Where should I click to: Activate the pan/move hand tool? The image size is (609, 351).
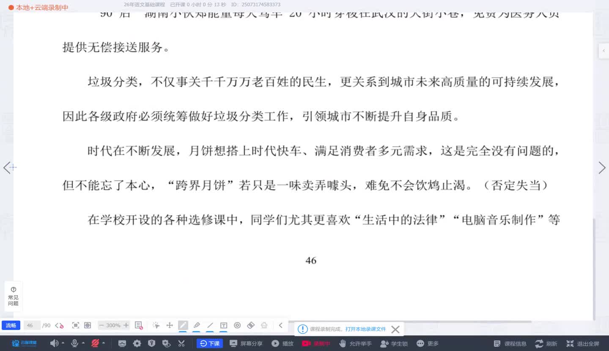170,325
